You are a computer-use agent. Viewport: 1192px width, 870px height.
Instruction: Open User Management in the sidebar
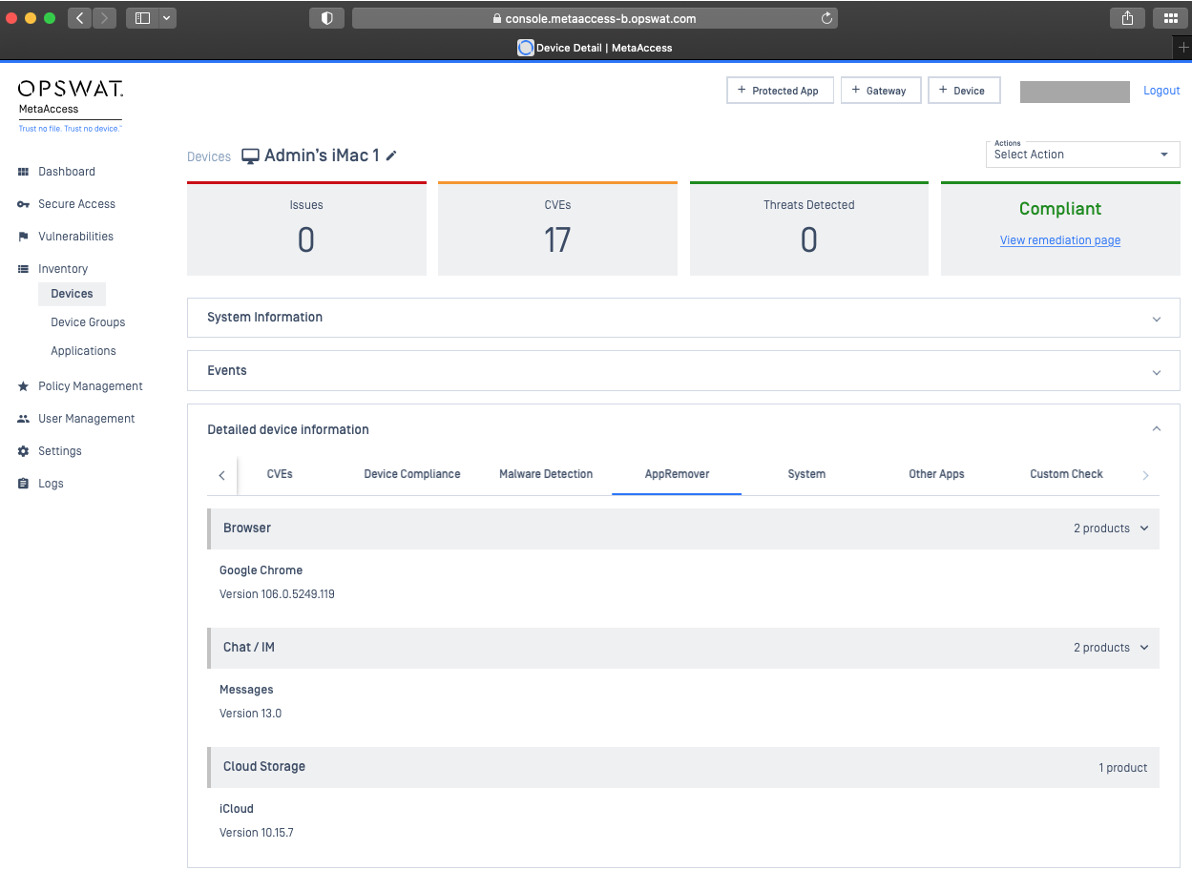pyautogui.click(x=86, y=419)
